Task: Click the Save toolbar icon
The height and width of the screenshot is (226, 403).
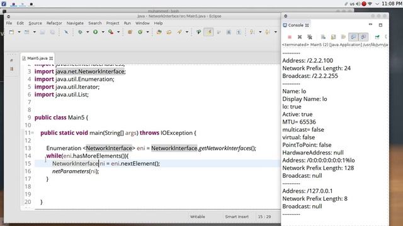Action: [x=42, y=32]
